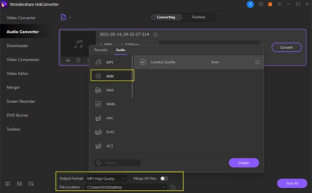Open Downloader in sidebar
Screen dimensions: 312x193
click(17, 46)
